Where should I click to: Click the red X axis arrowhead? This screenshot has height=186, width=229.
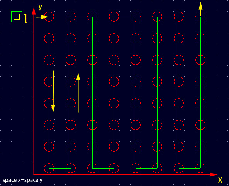tap(214, 174)
